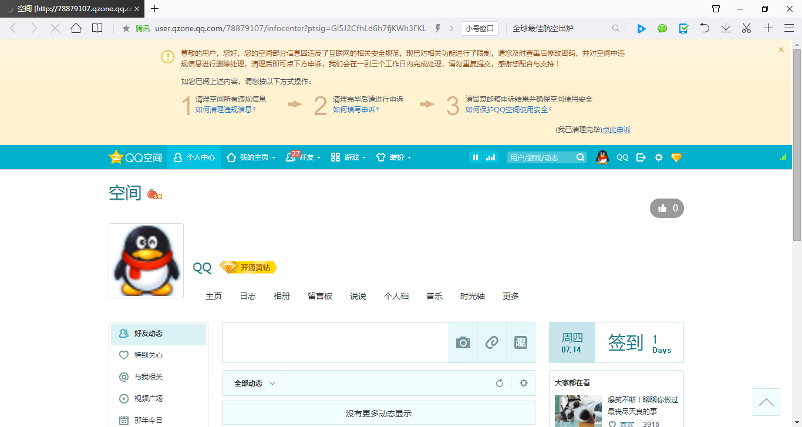Click the 小号窗口 button
Screen dimensions: 802x427
(480, 28)
